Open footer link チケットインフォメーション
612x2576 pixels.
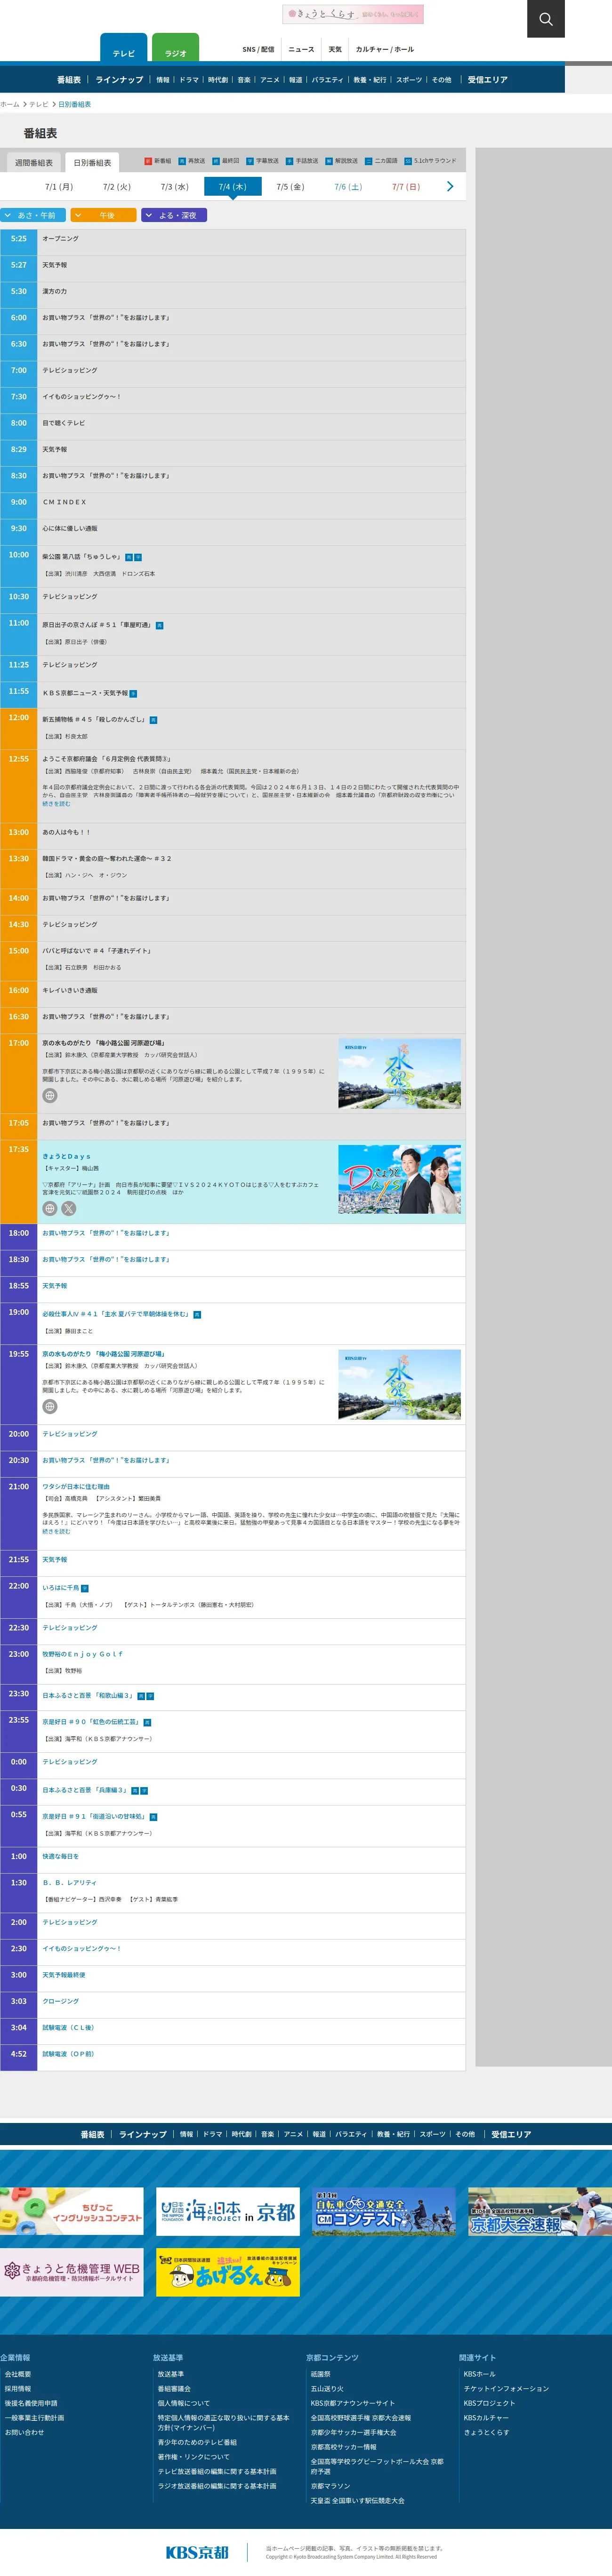click(x=506, y=2389)
